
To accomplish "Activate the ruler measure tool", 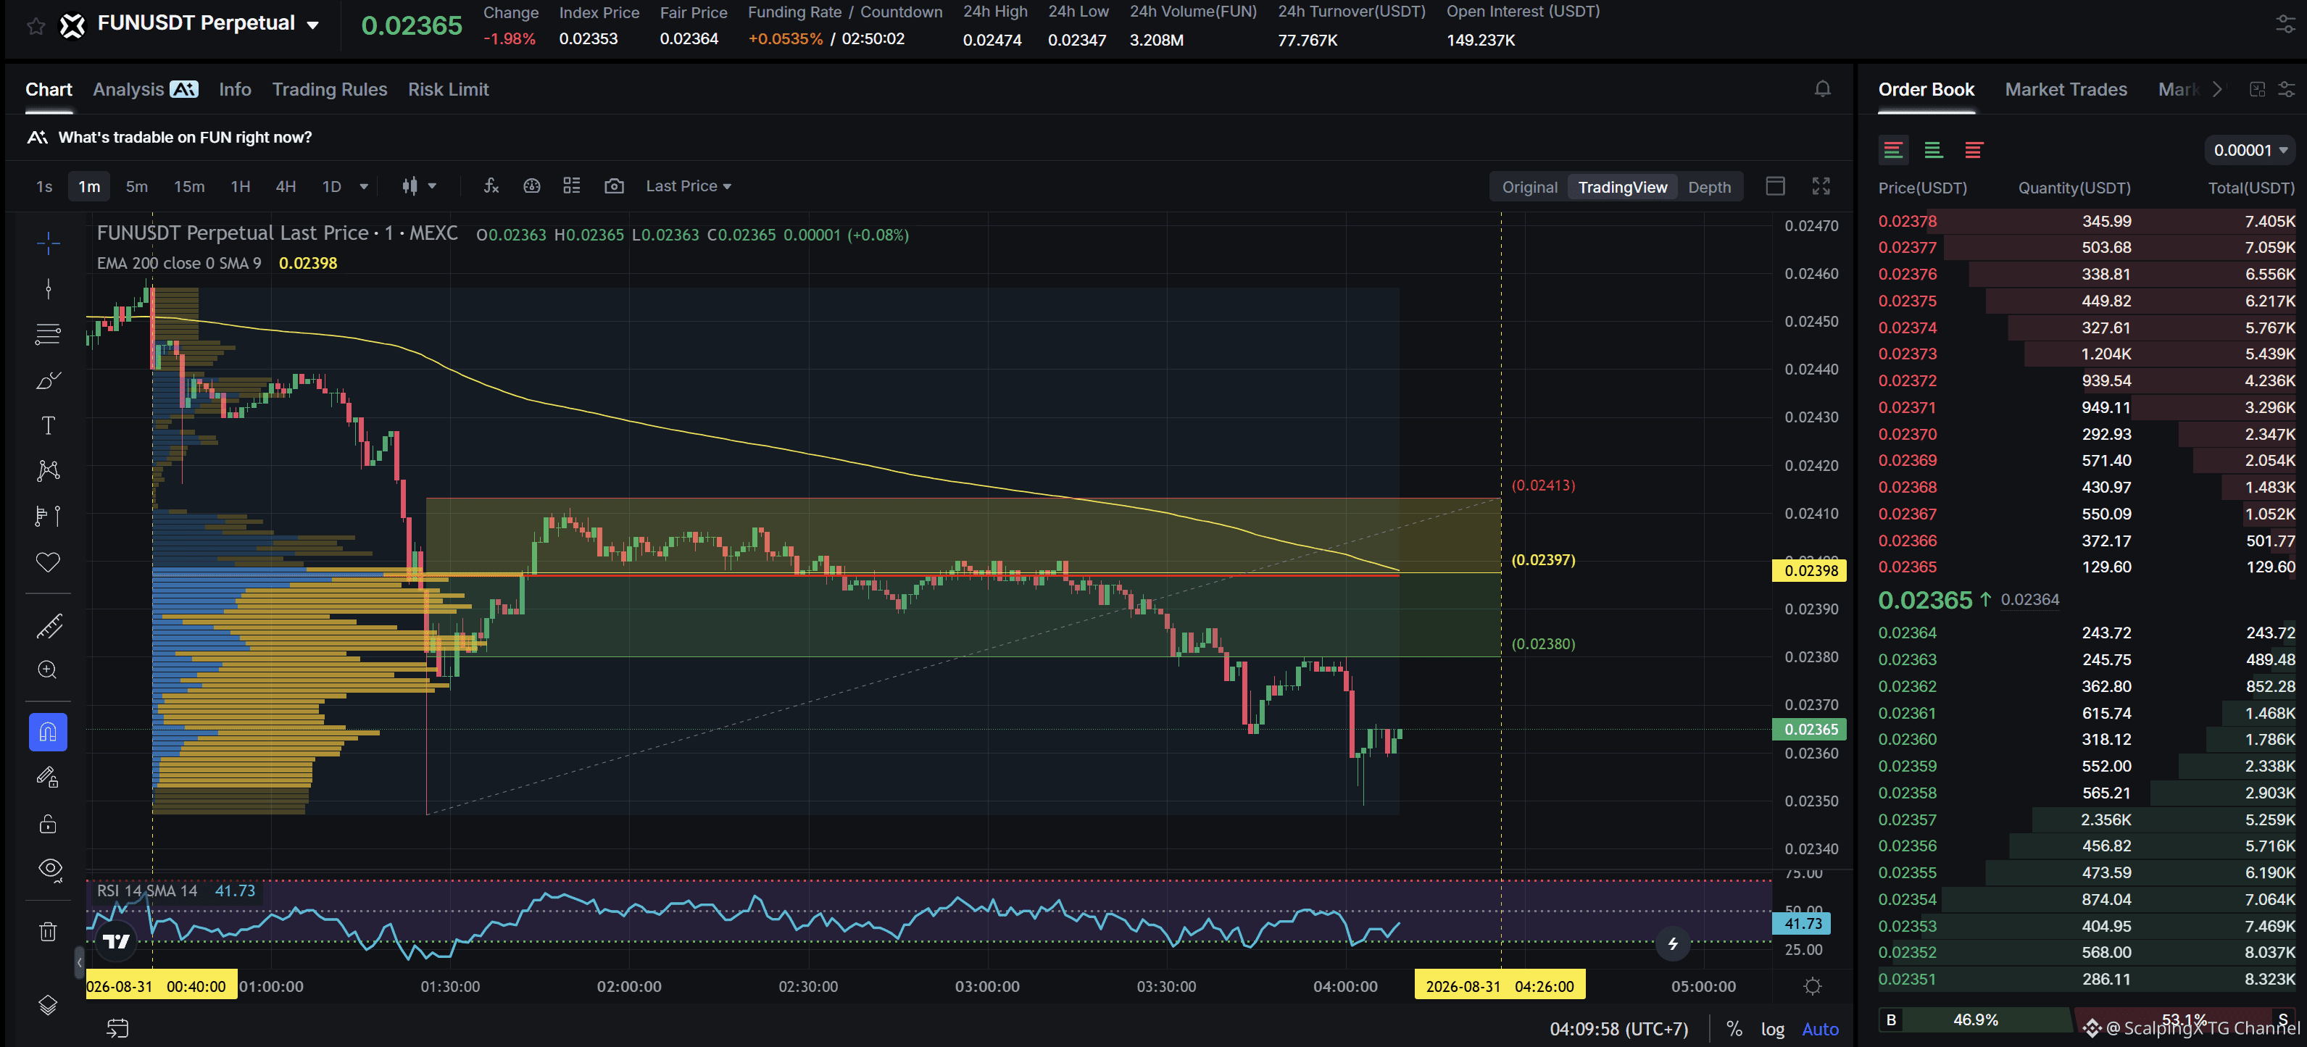I will click(x=49, y=626).
